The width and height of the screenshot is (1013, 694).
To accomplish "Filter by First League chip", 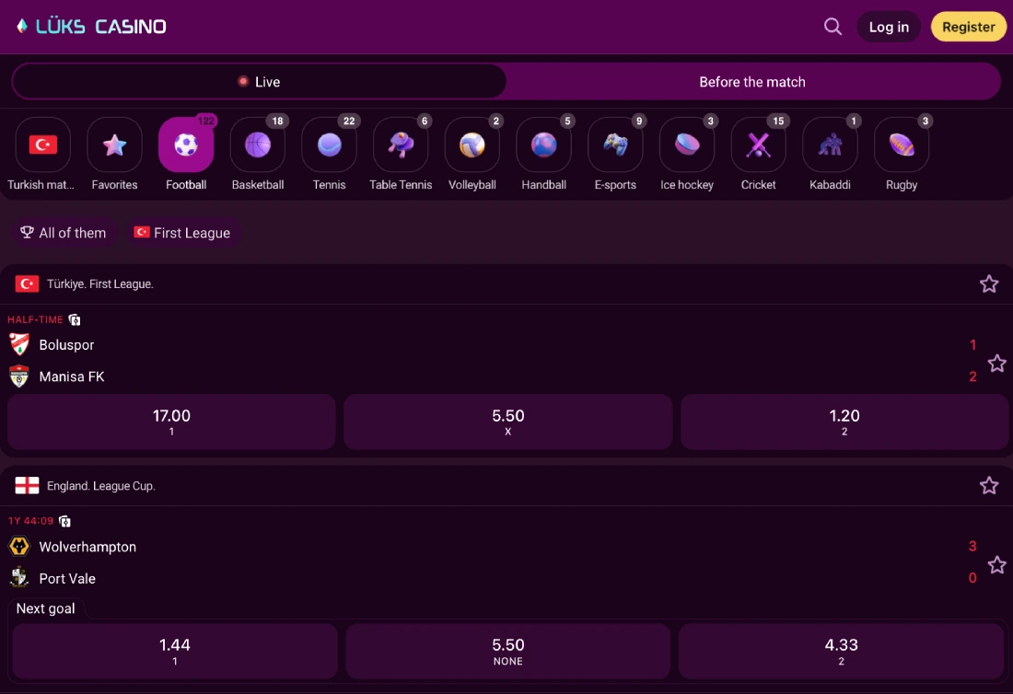I will pos(182,233).
